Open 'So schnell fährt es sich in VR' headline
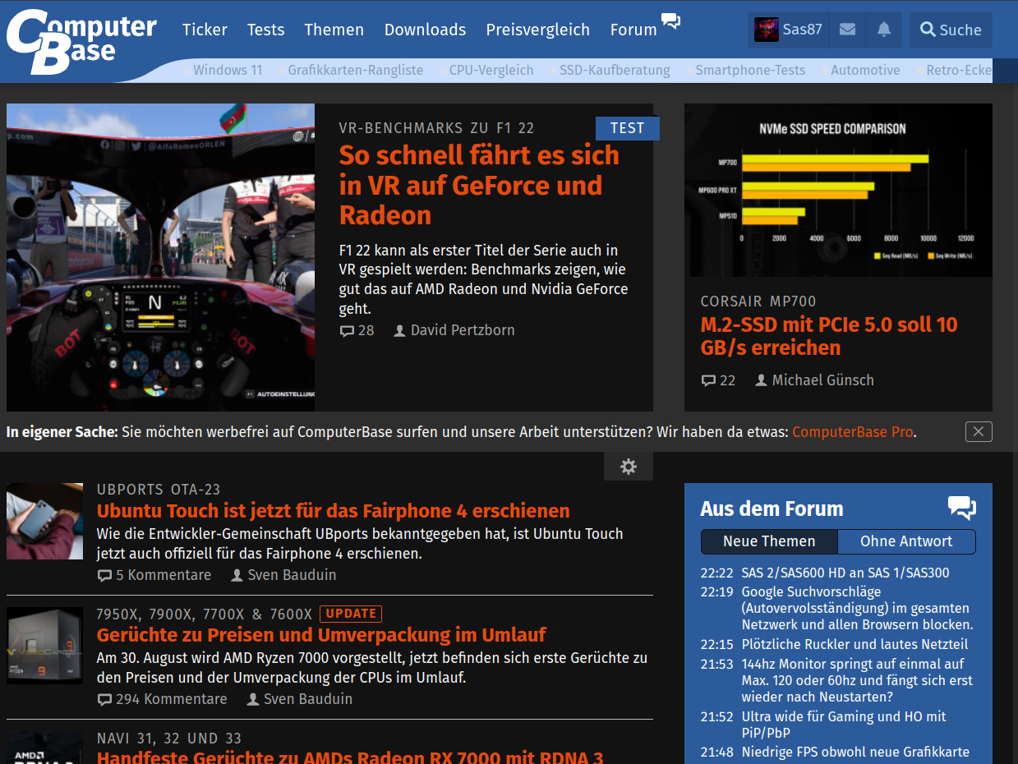This screenshot has height=764, width=1018. (x=479, y=185)
